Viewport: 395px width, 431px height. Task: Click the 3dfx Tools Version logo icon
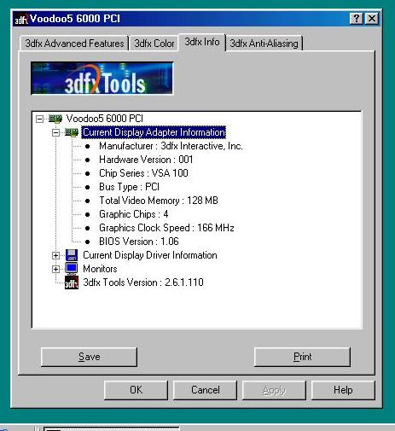pyautogui.click(x=72, y=282)
